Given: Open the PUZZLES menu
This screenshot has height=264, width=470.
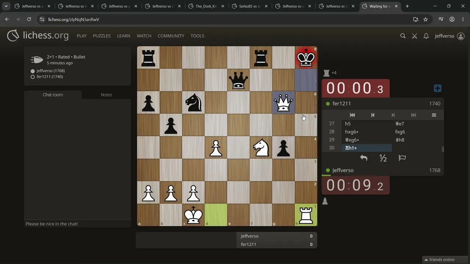Looking at the screenshot, I should (102, 36).
